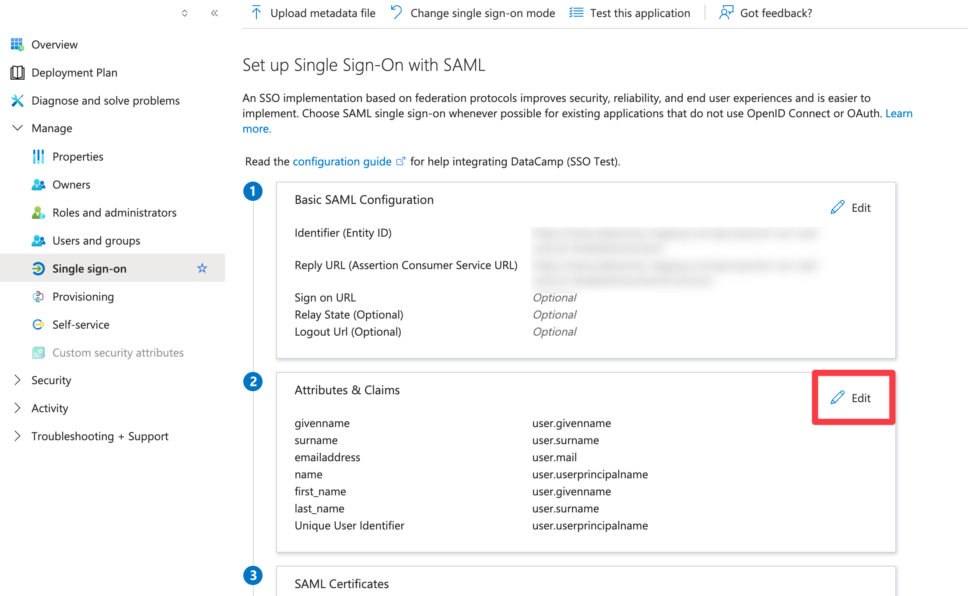Click the Diagnose and solve problems wrench icon
968x596 pixels.
point(17,100)
